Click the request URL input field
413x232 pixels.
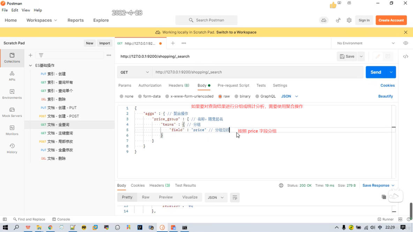244,72
